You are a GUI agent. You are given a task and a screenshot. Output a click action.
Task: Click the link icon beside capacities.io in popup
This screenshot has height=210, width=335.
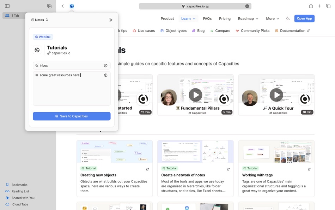tap(49, 53)
